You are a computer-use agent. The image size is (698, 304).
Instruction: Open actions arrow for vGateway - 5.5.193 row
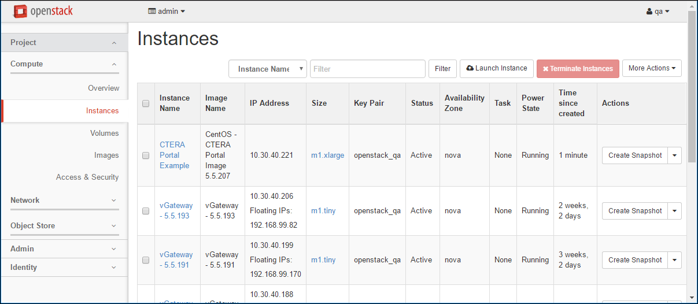point(675,211)
